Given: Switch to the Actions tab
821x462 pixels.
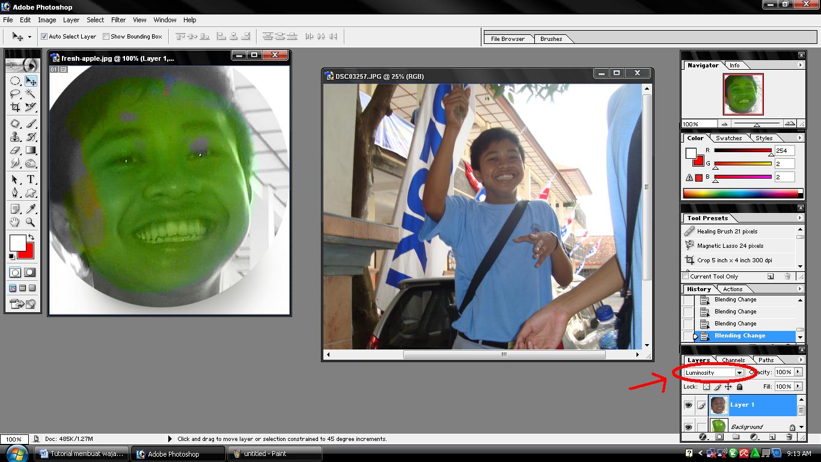Looking at the screenshot, I should [x=732, y=289].
